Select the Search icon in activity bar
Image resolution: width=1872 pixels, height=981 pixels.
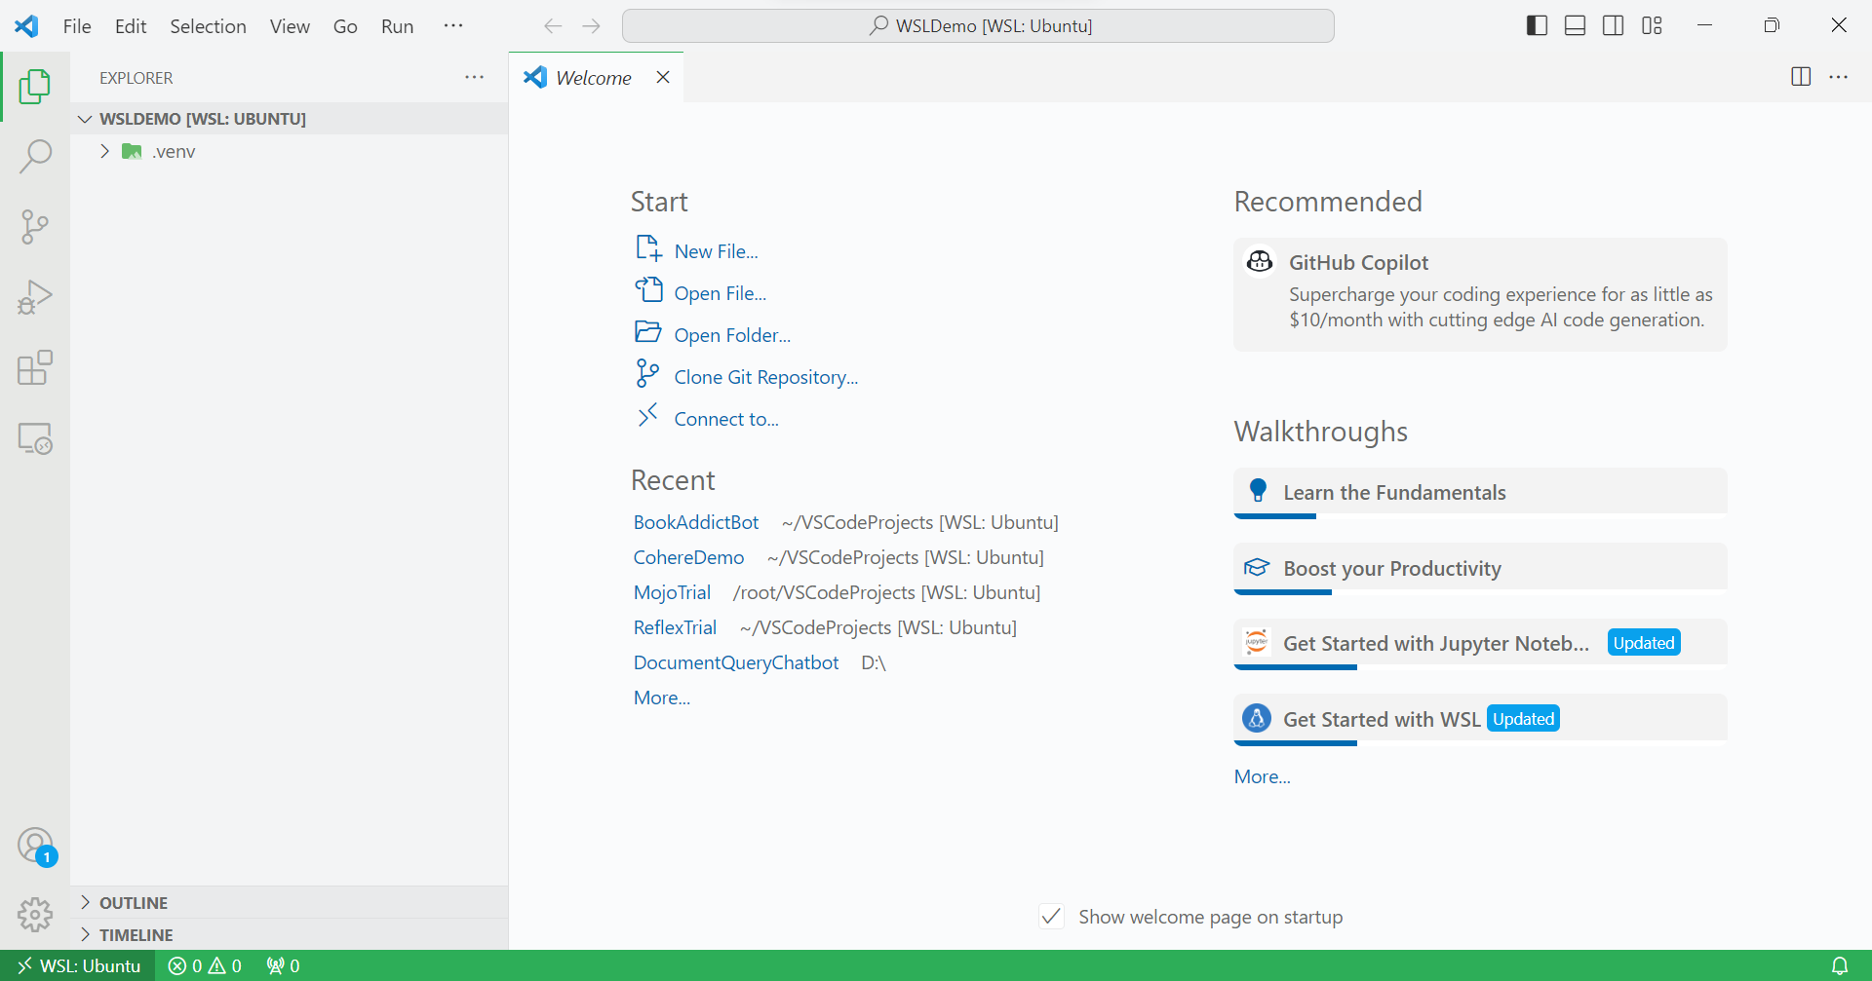coord(35,156)
